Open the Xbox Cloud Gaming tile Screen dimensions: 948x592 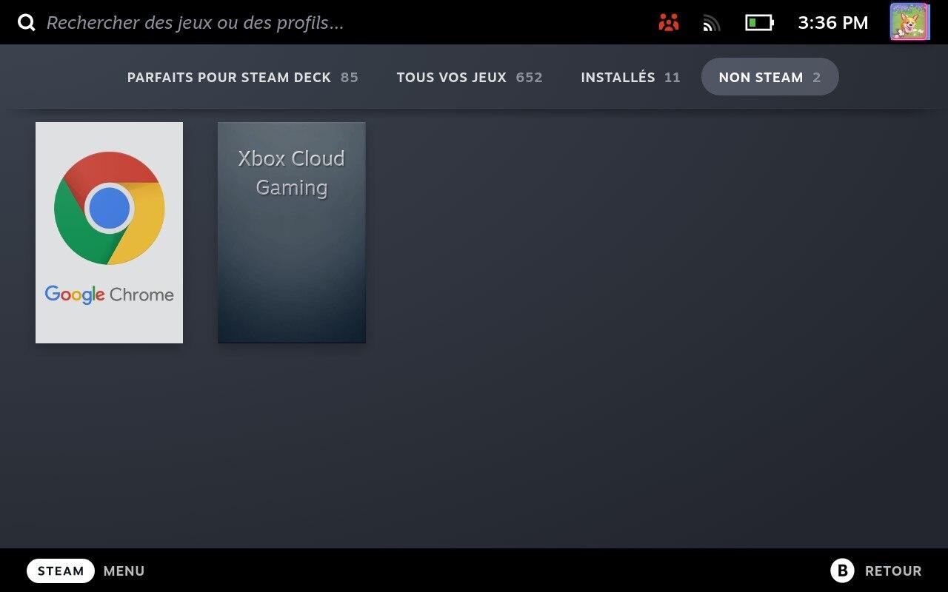pos(292,232)
